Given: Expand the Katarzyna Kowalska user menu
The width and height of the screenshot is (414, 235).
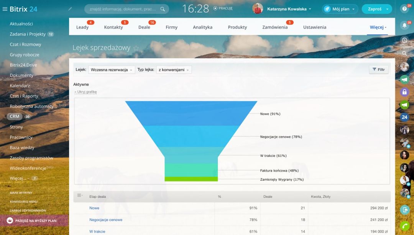Looking at the screenshot, I should (x=289, y=9).
